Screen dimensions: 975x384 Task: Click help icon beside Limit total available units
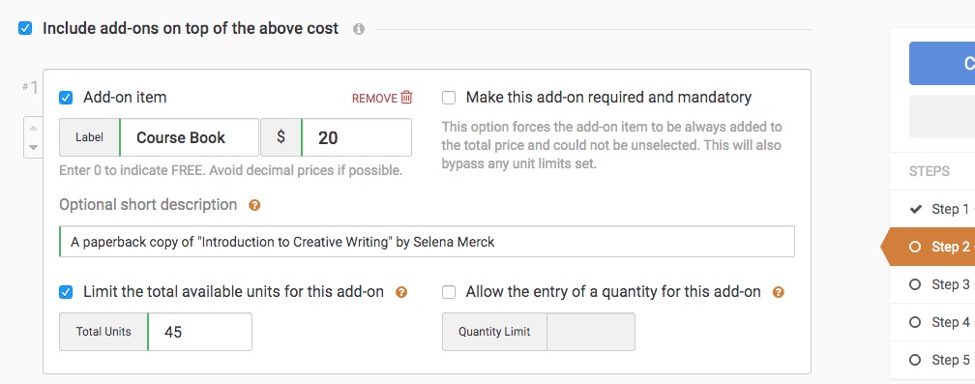tap(401, 292)
